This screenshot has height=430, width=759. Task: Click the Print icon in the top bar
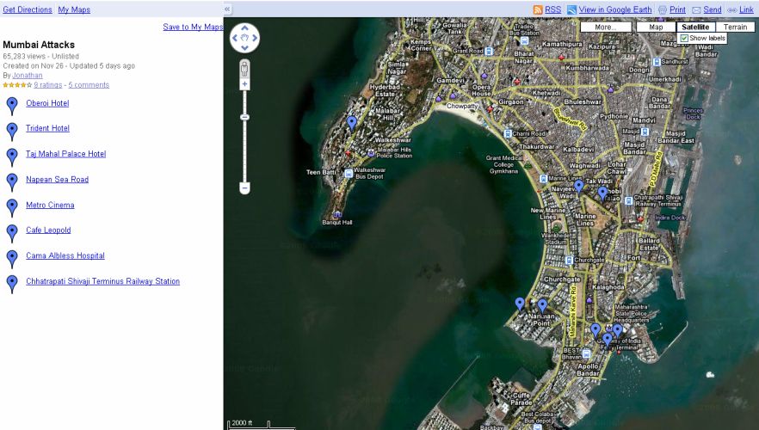(663, 9)
